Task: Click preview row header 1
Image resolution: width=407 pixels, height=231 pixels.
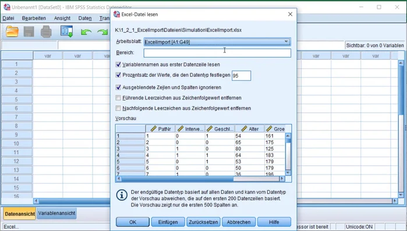Action: 130,136
